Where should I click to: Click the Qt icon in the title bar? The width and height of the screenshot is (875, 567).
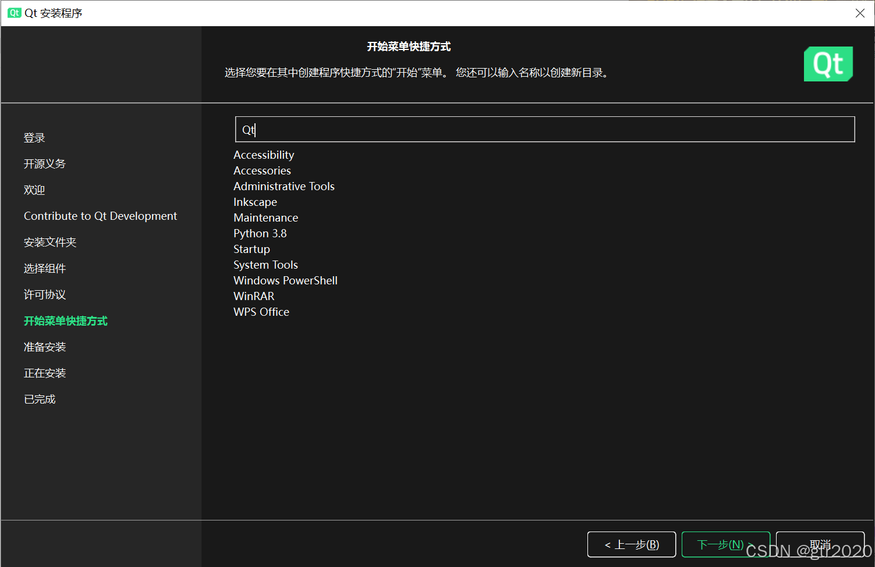pyautogui.click(x=15, y=13)
